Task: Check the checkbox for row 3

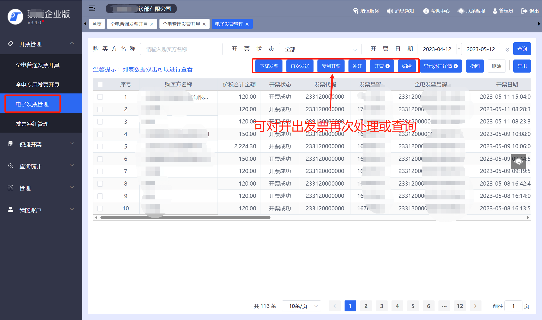Action: click(x=100, y=122)
